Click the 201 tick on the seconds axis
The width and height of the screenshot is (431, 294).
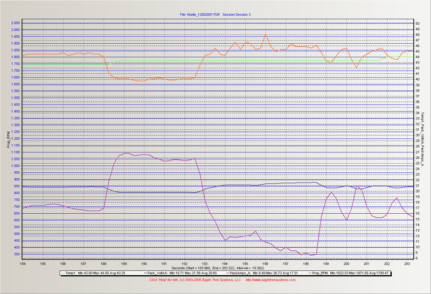tap(366, 263)
